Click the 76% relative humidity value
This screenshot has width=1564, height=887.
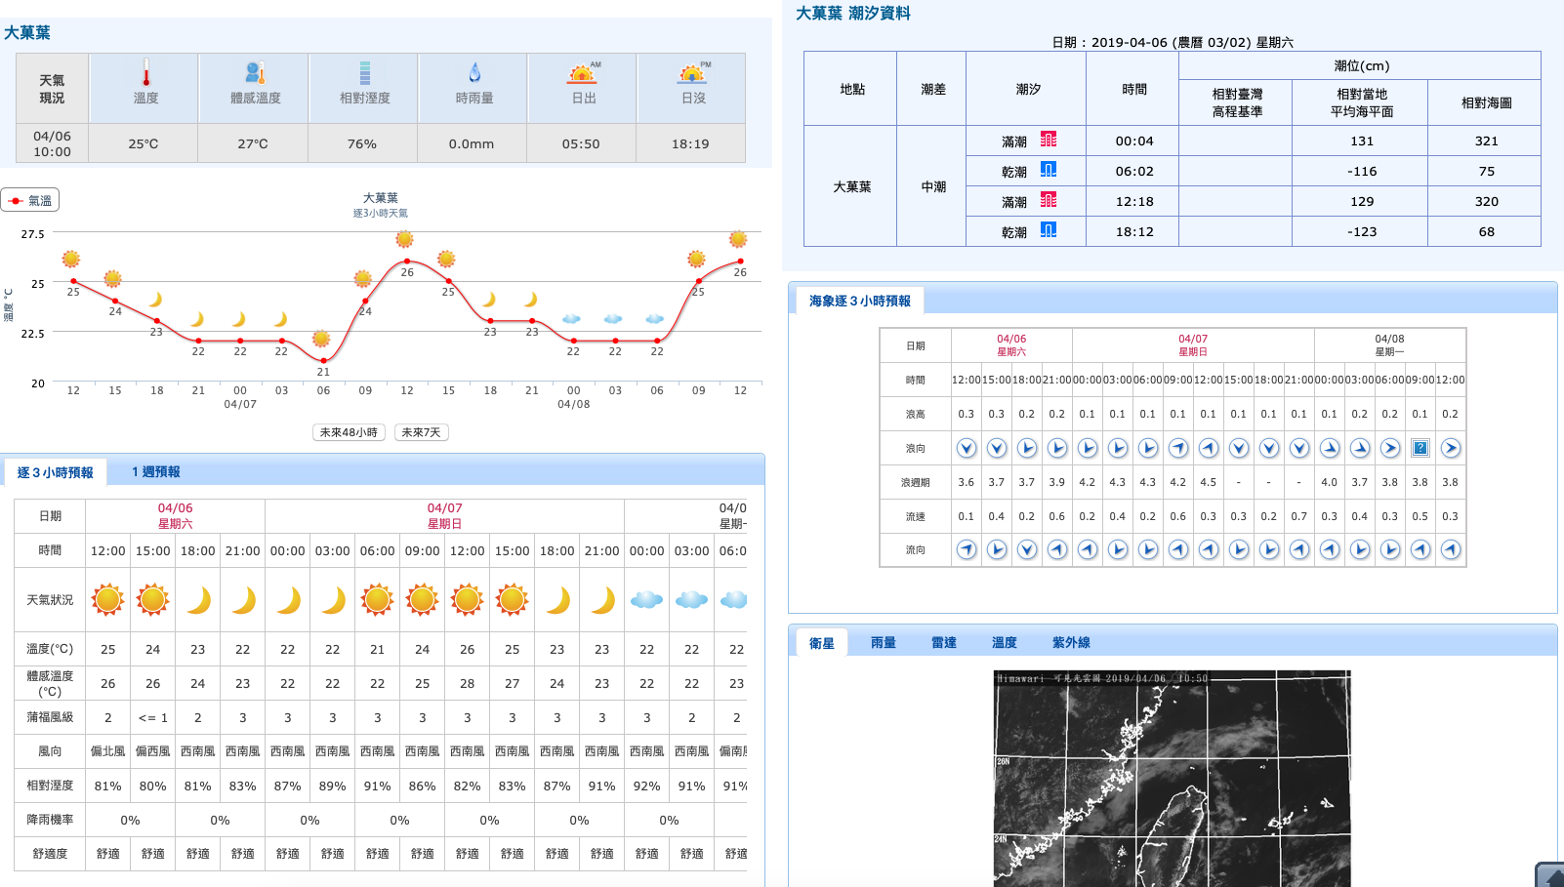362,143
